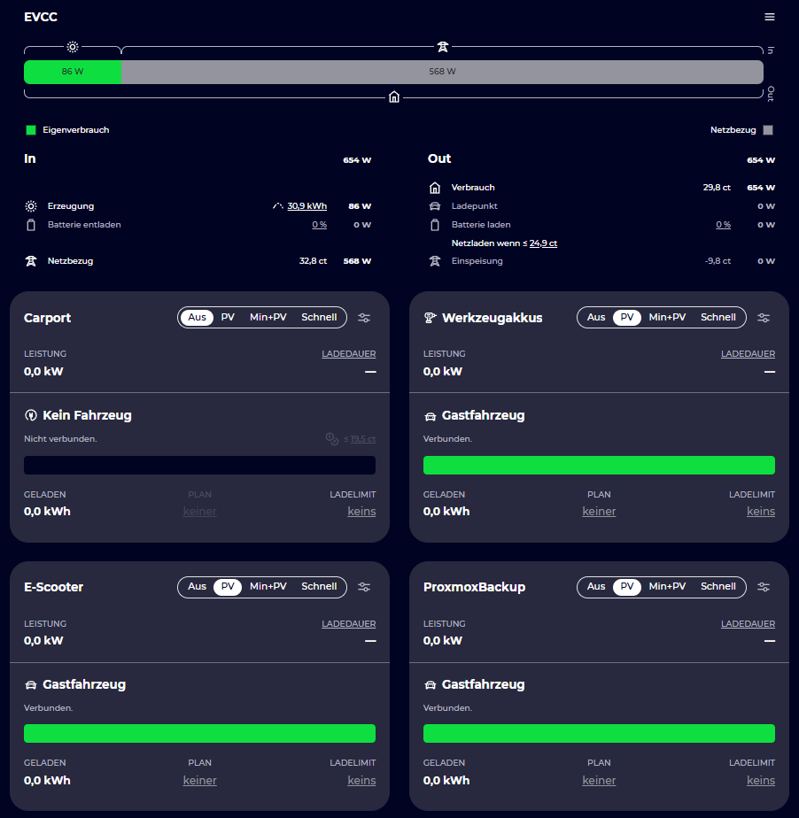Viewport: 799px width, 818px height.
Task: Click the grey Netzbezug legend swatch
Action: coord(768,130)
